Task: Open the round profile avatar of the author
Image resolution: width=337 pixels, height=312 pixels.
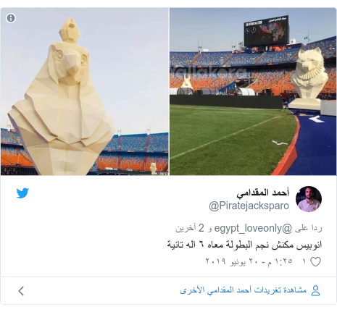Action: click(309, 199)
